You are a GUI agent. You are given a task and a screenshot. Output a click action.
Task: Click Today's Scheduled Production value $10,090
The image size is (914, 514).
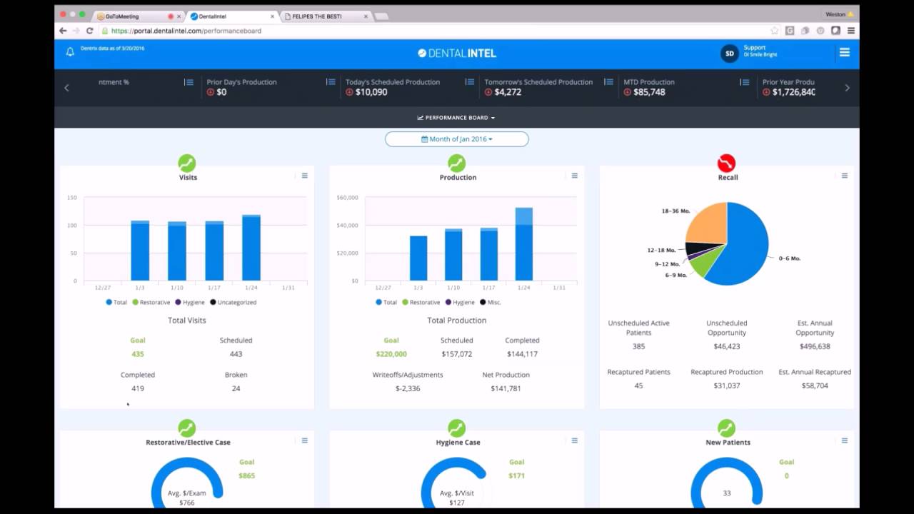coord(371,92)
